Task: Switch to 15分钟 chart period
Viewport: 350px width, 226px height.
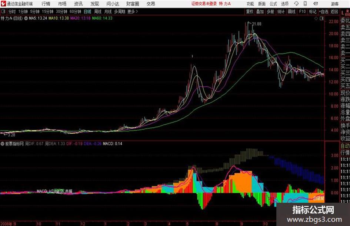Action: [47, 12]
